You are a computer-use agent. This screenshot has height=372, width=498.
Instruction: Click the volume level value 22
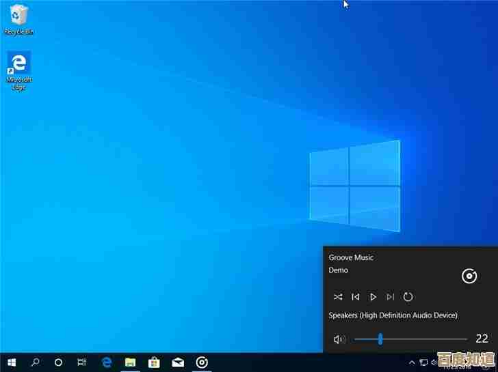click(482, 339)
